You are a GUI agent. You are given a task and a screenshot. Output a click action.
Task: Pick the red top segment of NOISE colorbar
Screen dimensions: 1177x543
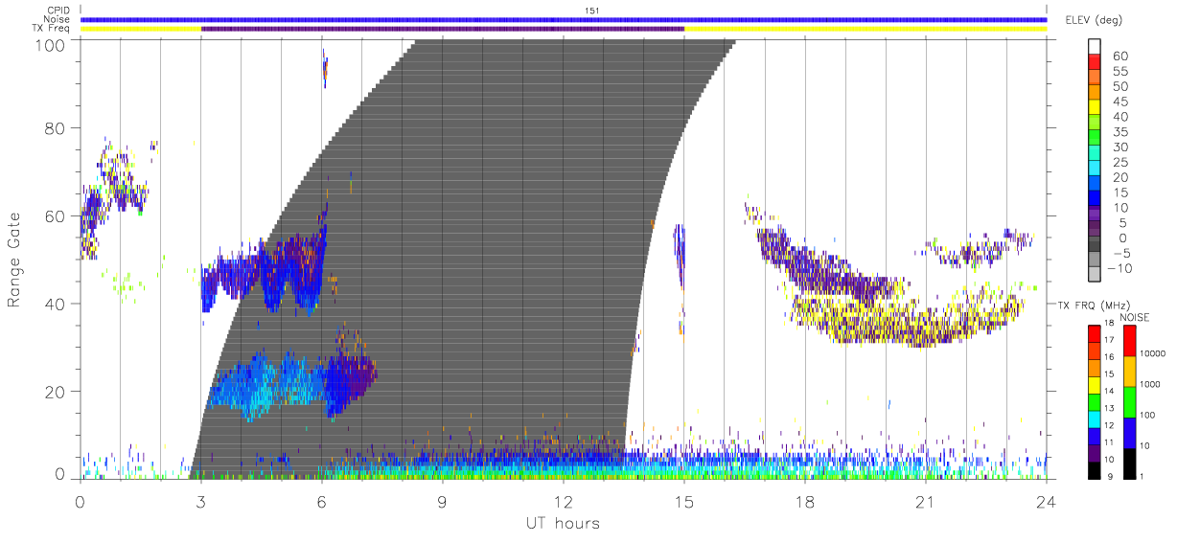(x=1130, y=342)
